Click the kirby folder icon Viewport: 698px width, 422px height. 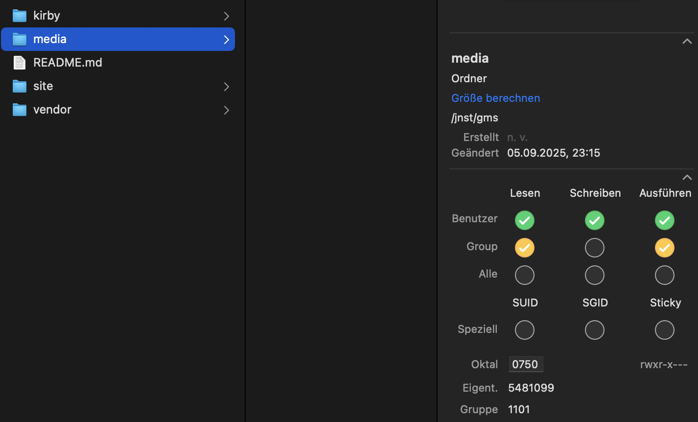pos(20,16)
